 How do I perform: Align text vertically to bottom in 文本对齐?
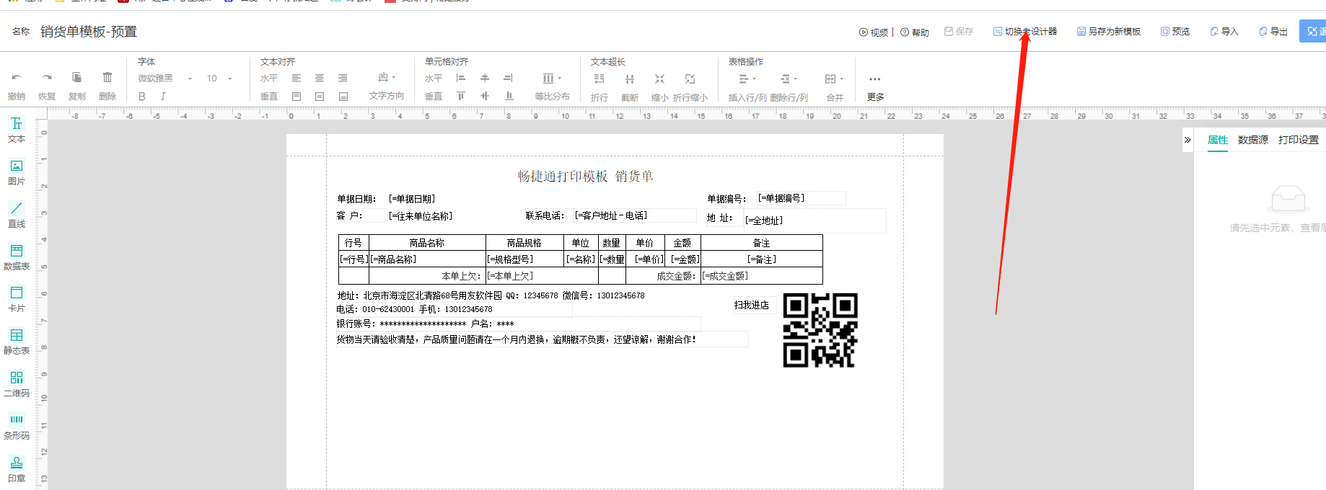343,97
